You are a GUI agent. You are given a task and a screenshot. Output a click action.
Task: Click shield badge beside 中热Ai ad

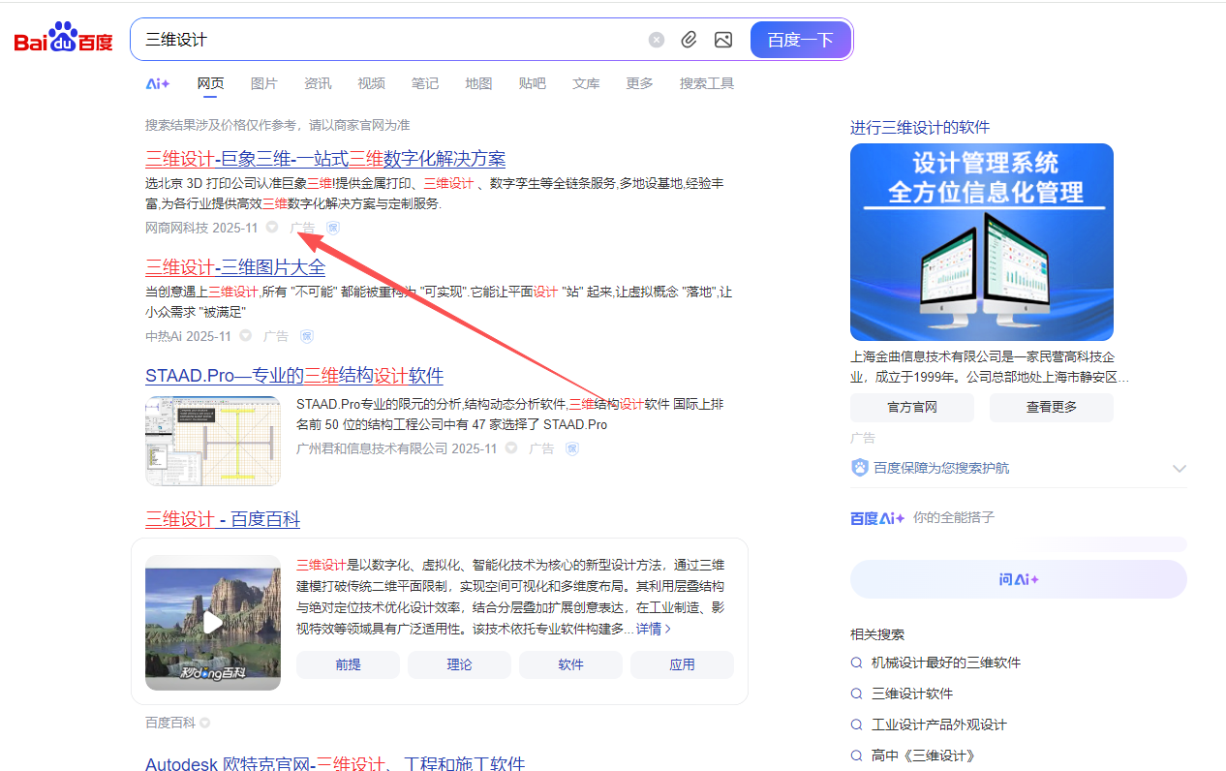[307, 336]
